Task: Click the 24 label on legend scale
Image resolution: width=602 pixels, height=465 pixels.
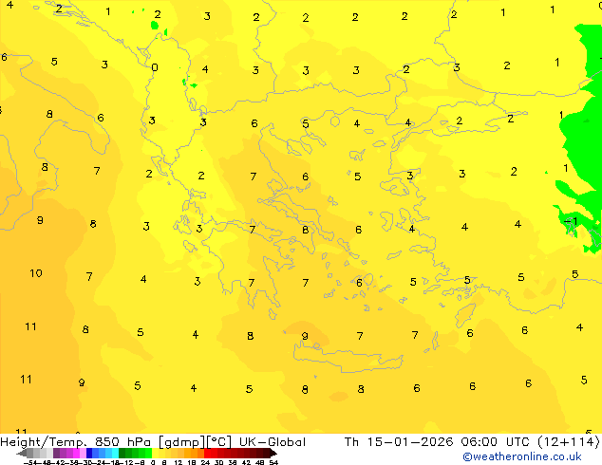Action: pyautogui.click(x=205, y=463)
